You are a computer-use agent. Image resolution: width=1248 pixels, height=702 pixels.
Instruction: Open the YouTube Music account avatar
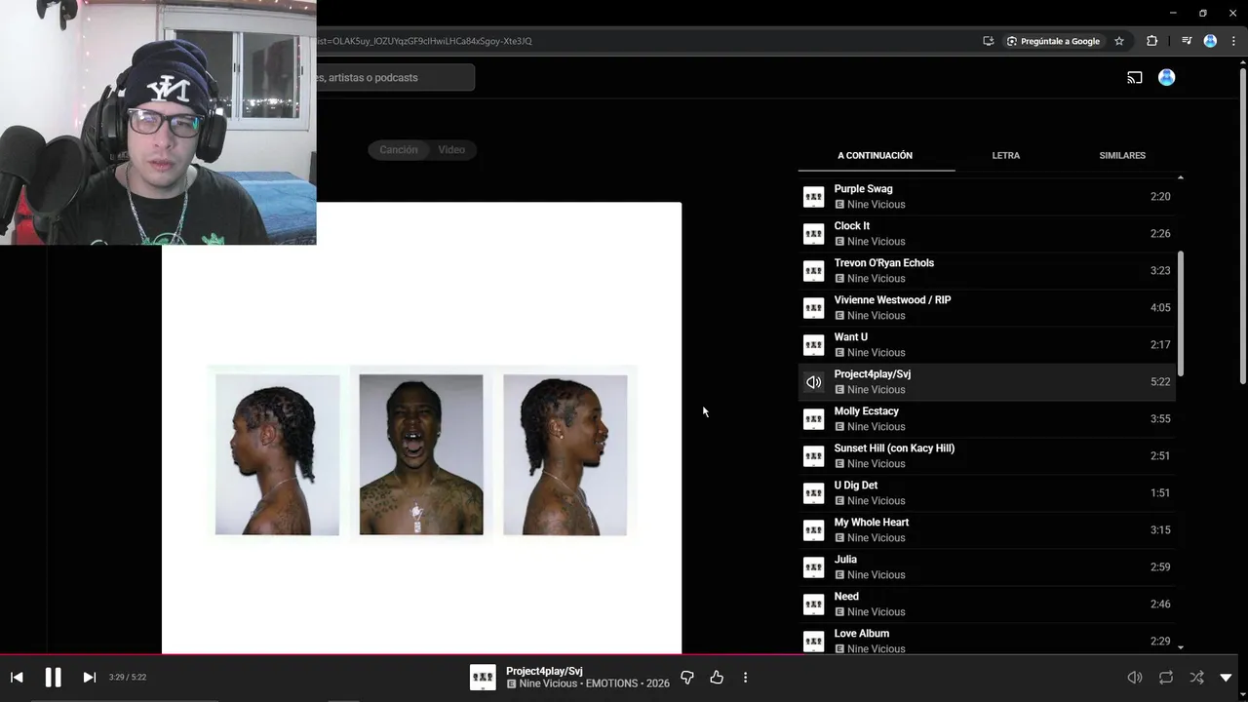point(1166,77)
